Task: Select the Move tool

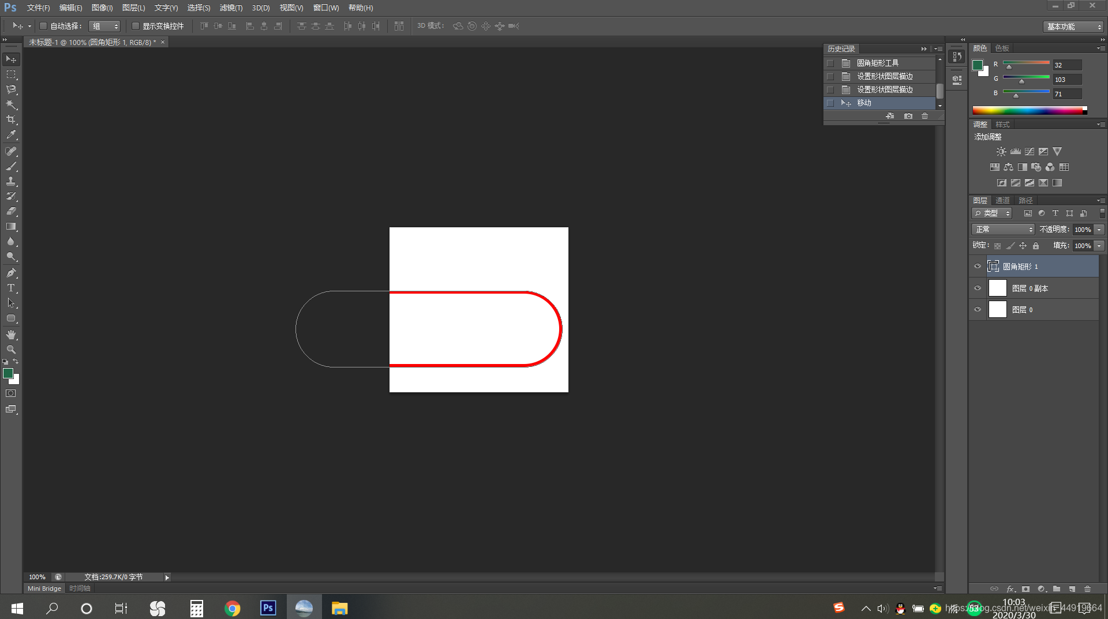Action: click(11, 59)
